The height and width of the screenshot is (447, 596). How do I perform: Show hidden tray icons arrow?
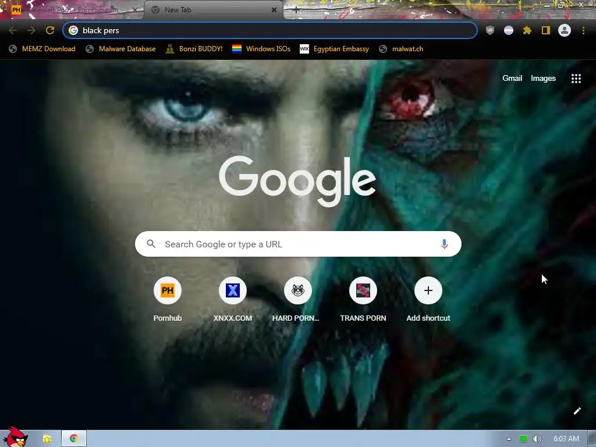pyautogui.click(x=509, y=439)
